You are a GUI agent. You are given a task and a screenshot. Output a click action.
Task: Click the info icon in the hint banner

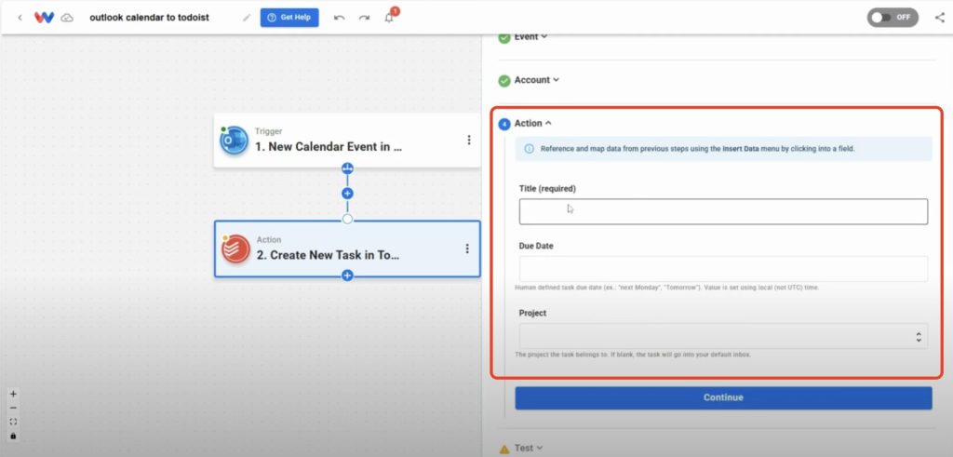(529, 148)
